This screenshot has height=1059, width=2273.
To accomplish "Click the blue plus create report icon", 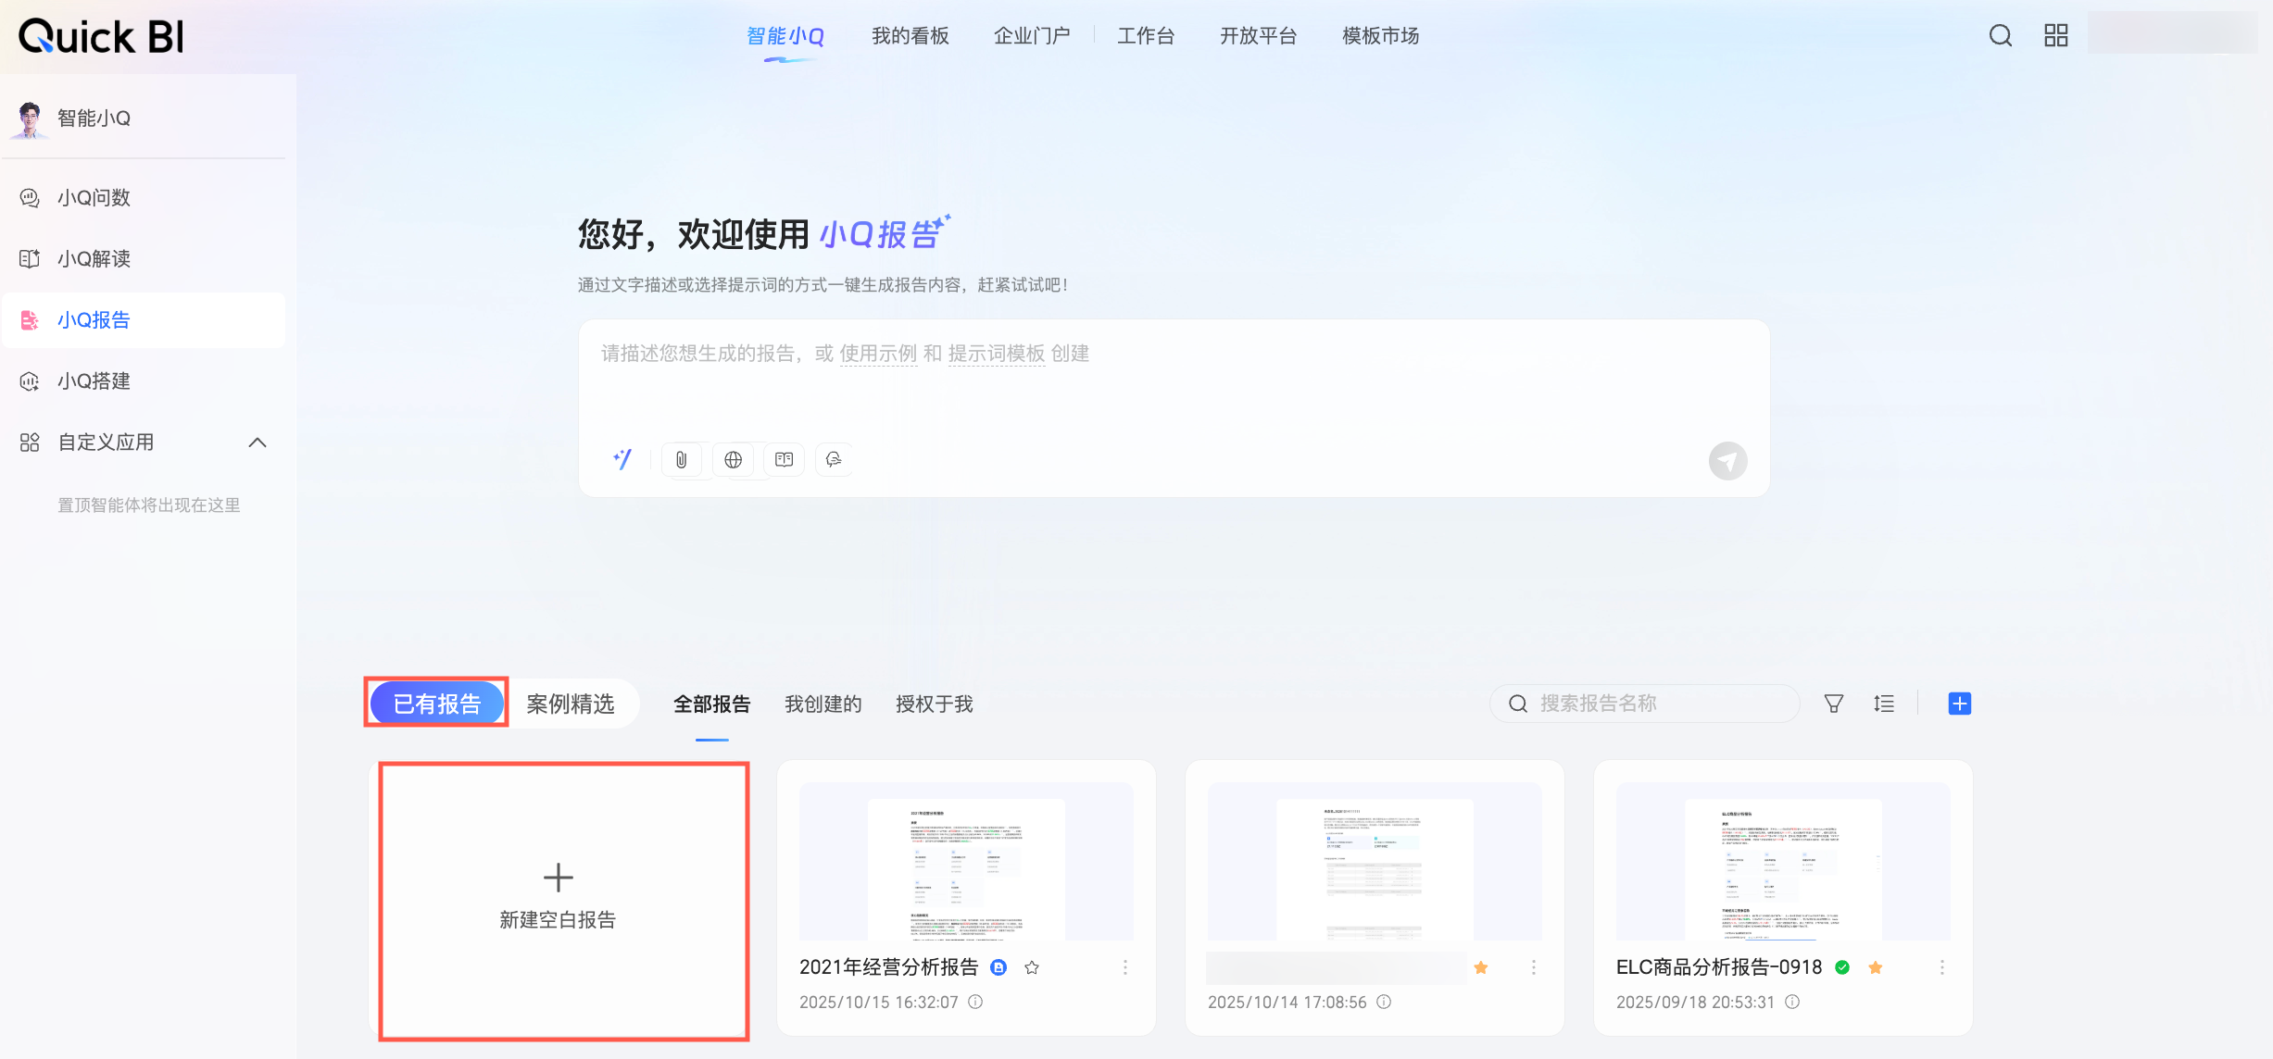I will coord(1959,704).
